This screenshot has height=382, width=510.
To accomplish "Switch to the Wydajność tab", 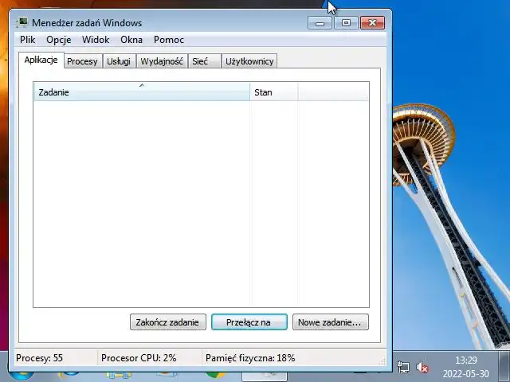I will (x=162, y=61).
